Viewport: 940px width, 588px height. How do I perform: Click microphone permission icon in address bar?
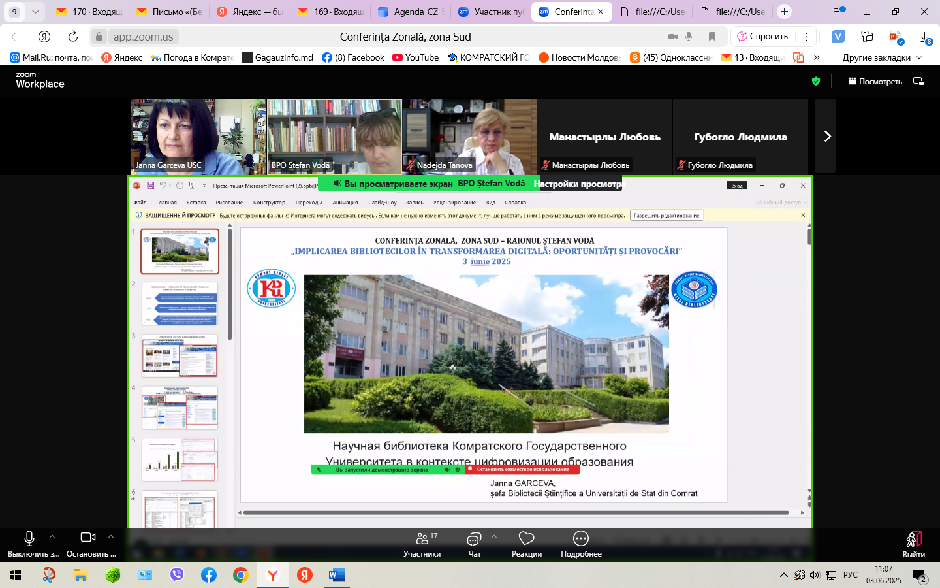coord(689,37)
